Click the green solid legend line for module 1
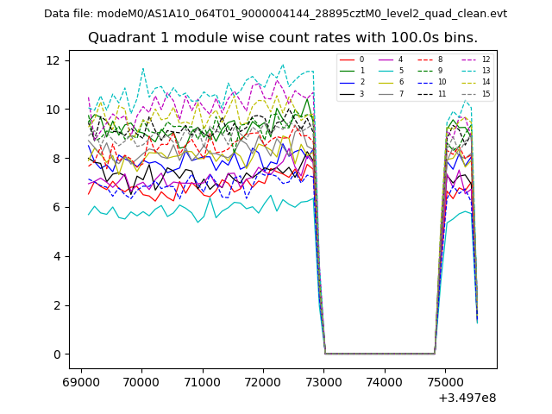The width and height of the screenshot is (552, 414). 348,71
